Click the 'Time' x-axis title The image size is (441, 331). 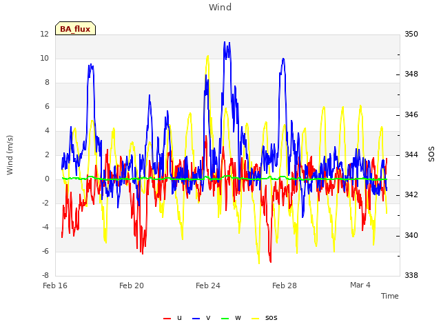coord(390,296)
